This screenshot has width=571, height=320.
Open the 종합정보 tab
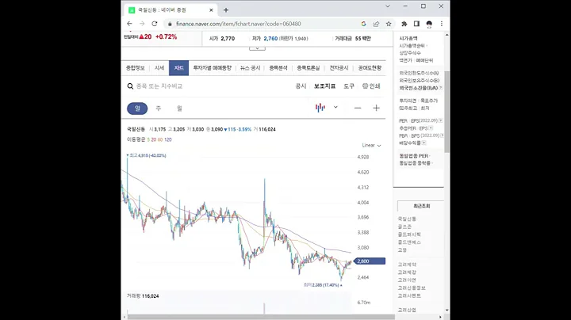coord(136,68)
